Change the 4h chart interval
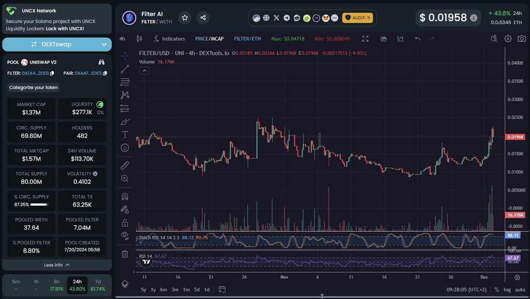Screen dimensions: 530x299 (x=122, y=39)
